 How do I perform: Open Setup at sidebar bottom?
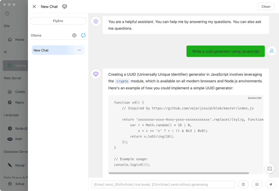click(15, 184)
